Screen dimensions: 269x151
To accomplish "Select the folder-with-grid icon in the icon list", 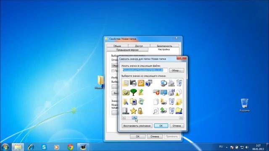I will [x=126, y=83].
